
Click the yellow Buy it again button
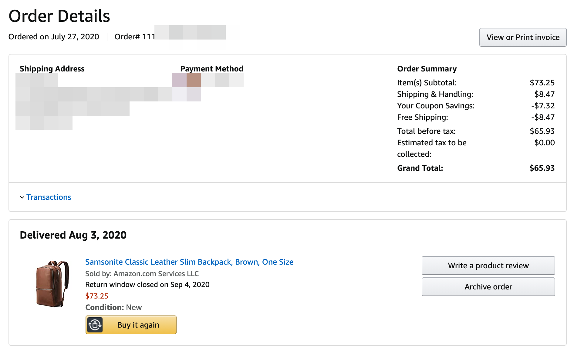click(131, 325)
